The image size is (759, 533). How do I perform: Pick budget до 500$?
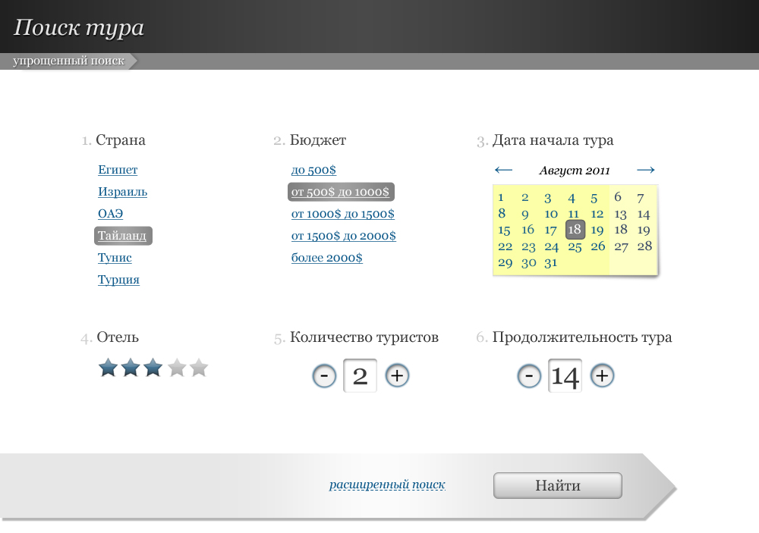(313, 170)
